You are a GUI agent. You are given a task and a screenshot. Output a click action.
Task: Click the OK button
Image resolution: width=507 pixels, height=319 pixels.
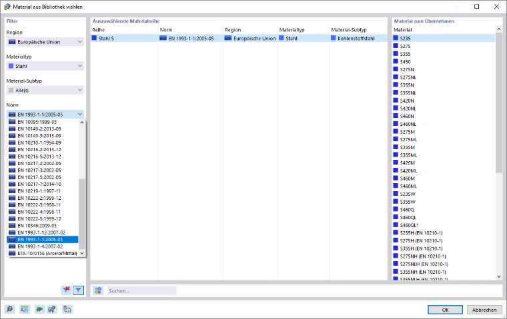[445, 310]
